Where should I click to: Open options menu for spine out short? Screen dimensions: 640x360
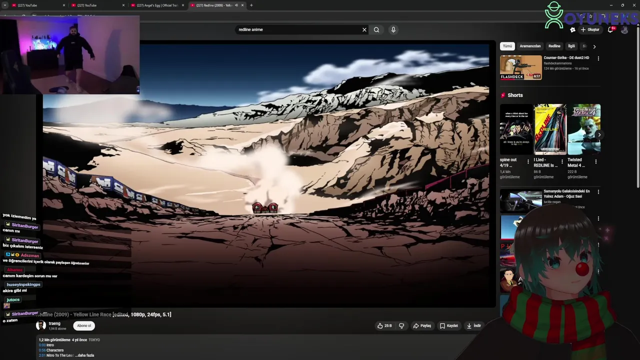coord(528,161)
